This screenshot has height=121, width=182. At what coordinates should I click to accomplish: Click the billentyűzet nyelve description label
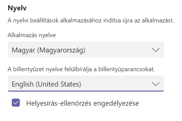tap(81, 69)
